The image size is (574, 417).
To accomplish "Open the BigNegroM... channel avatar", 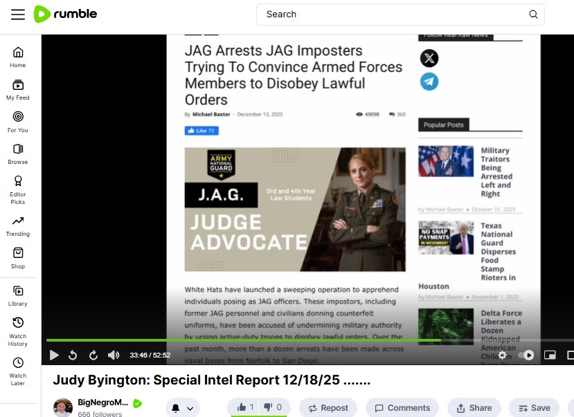I will [63, 407].
